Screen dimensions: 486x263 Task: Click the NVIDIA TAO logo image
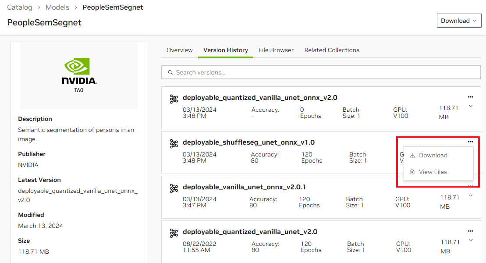(79, 75)
